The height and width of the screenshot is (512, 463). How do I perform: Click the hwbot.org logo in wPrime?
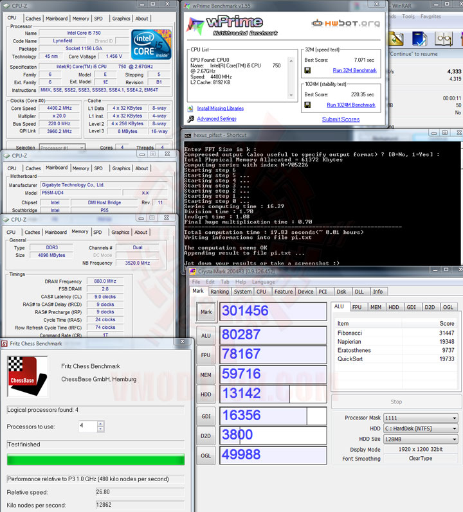pos(346,23)
